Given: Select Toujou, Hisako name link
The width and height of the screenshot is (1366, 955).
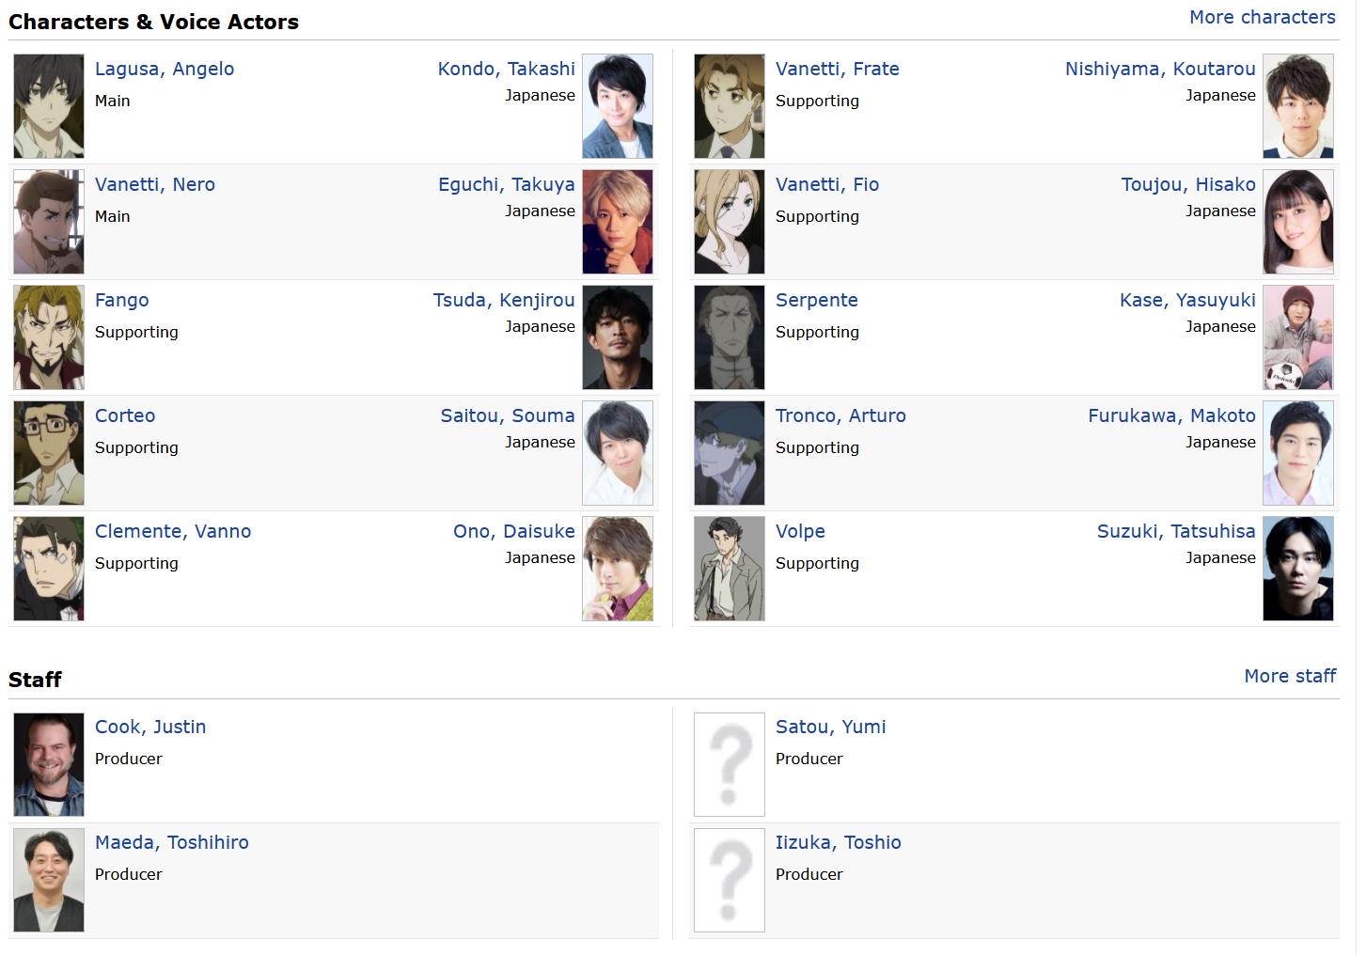Looking at the screenshot, I should click(1187, 184).
